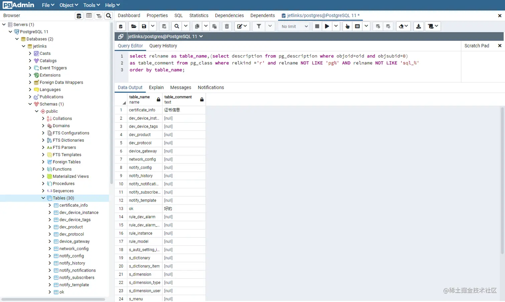Open the File menu
The width and height of the screenshot is (505, 302).
click(x=48, y=5)
